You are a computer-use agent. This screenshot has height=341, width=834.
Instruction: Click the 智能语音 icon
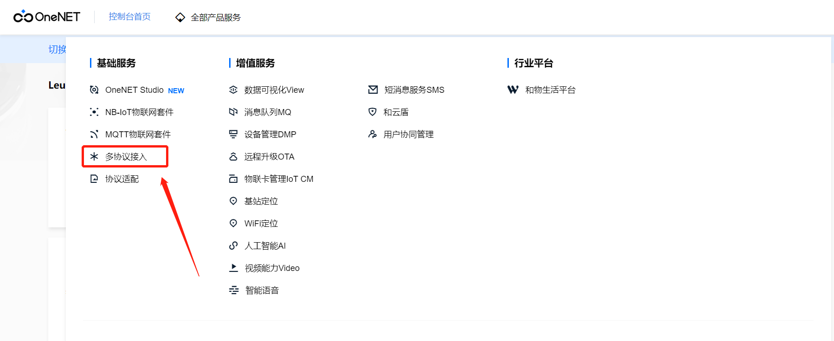[x=234, y=290]
